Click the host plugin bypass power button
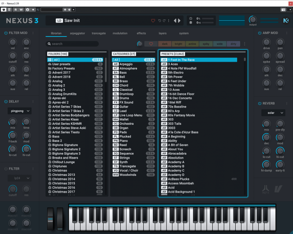 tap(4, 10)
